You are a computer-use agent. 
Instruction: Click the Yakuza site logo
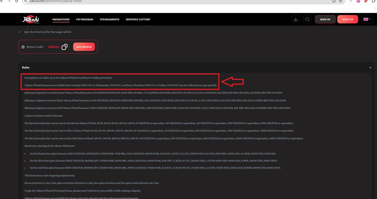point(30,19)
